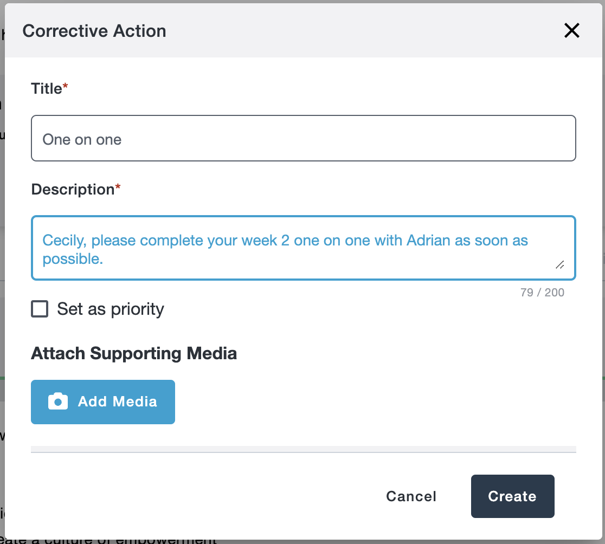Click the "Description" field label
Screen dimensions: 605x544
pos(73,190)
